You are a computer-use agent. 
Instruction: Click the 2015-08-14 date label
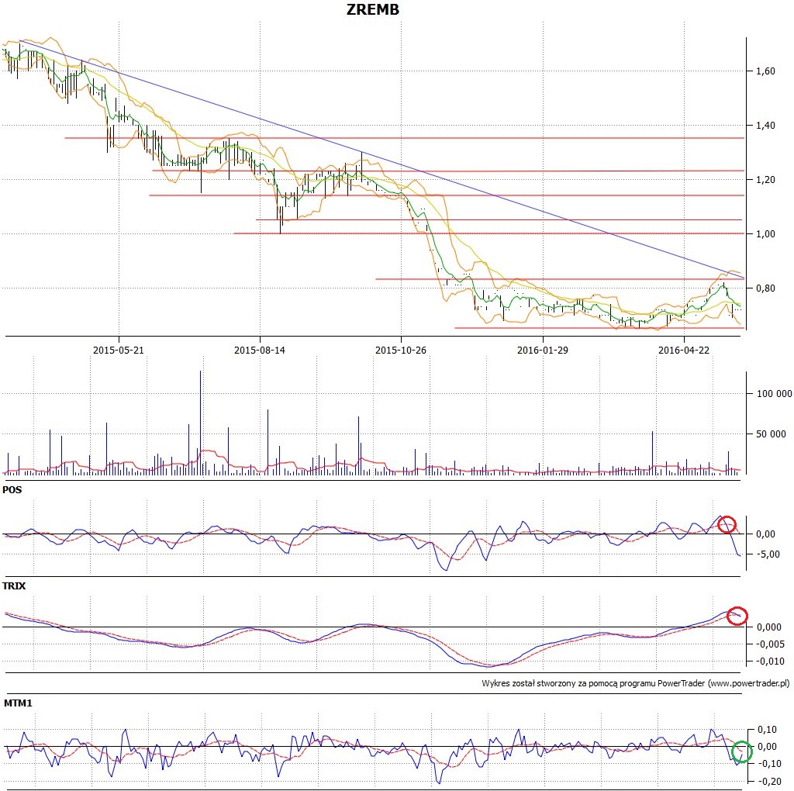(x=259, y=350)
